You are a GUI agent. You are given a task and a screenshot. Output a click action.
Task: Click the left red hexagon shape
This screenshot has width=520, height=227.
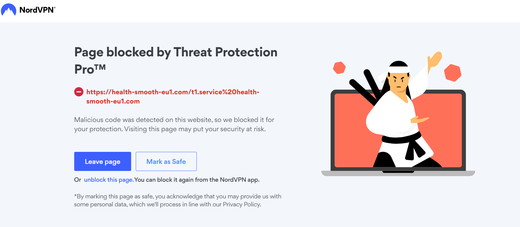[x=339, y=68]
